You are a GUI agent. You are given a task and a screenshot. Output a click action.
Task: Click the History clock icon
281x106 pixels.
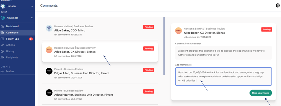coord(2,51)
